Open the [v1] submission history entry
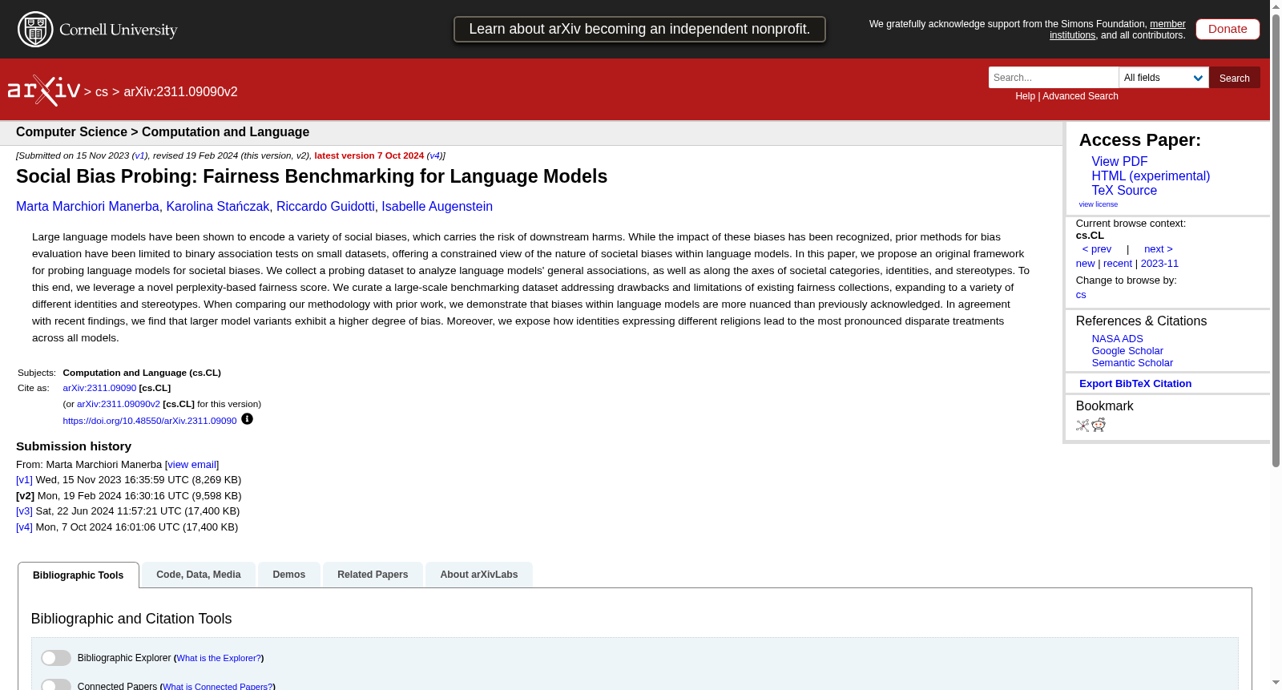The width and height of the screenshot is (1282, 690). [24, 480]
